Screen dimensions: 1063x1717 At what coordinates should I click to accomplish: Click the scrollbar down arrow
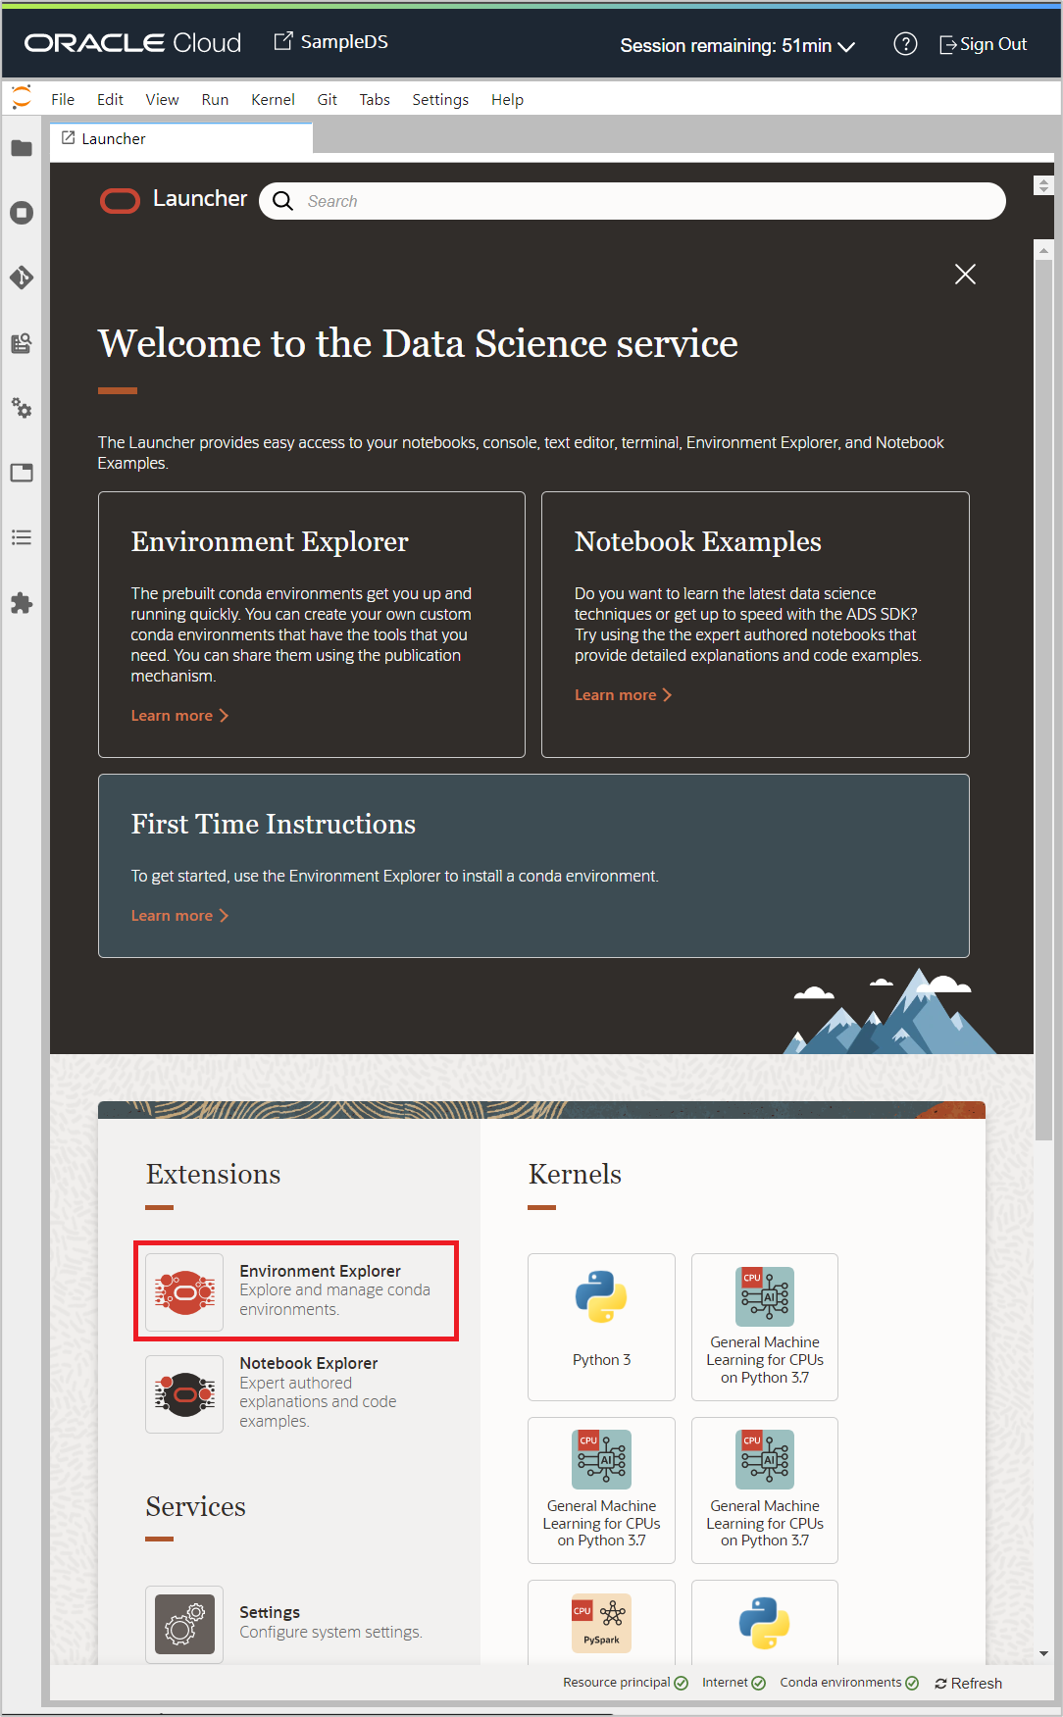pyautogui.click(x=1043, y=1654)
